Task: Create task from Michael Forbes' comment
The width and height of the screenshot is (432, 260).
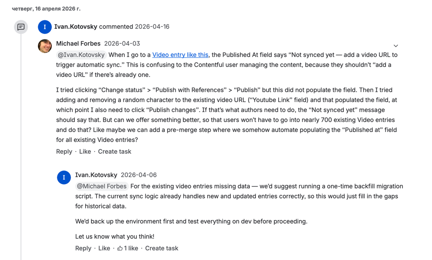Action: 114,151
